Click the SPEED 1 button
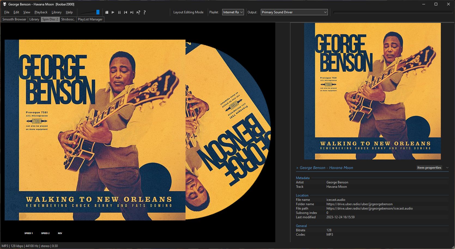455x249 pixels. [x=29, y=233]
